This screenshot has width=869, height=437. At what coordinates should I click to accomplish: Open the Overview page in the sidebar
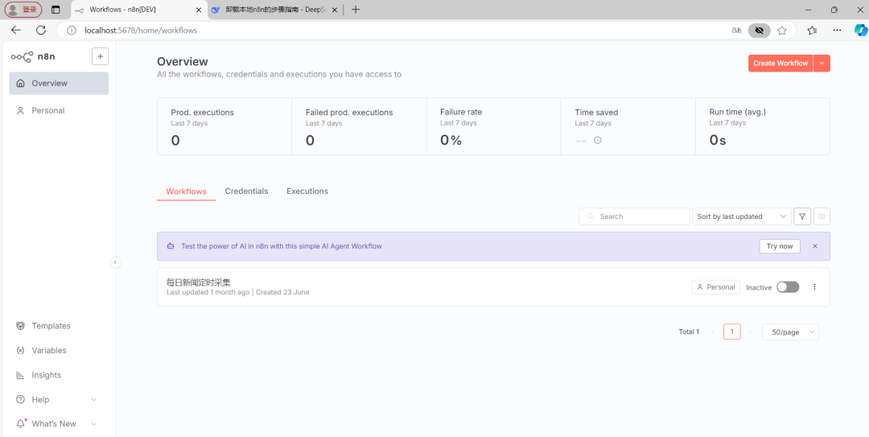59,83
